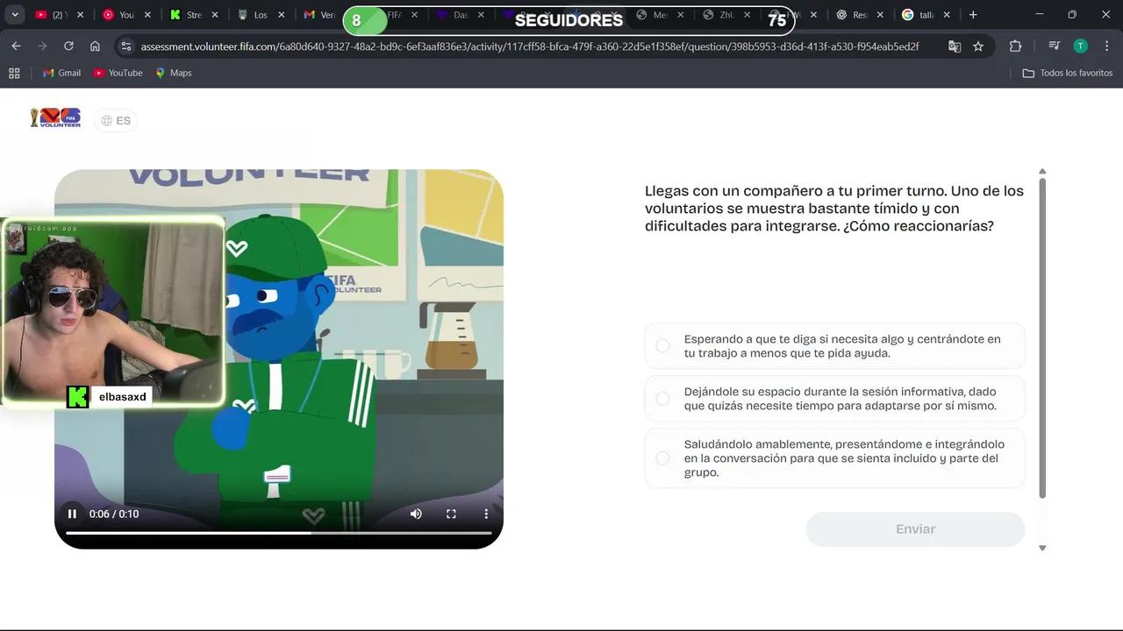Click the Enviar button
This screenshot has width=1123, height=631.
point(915,529)
